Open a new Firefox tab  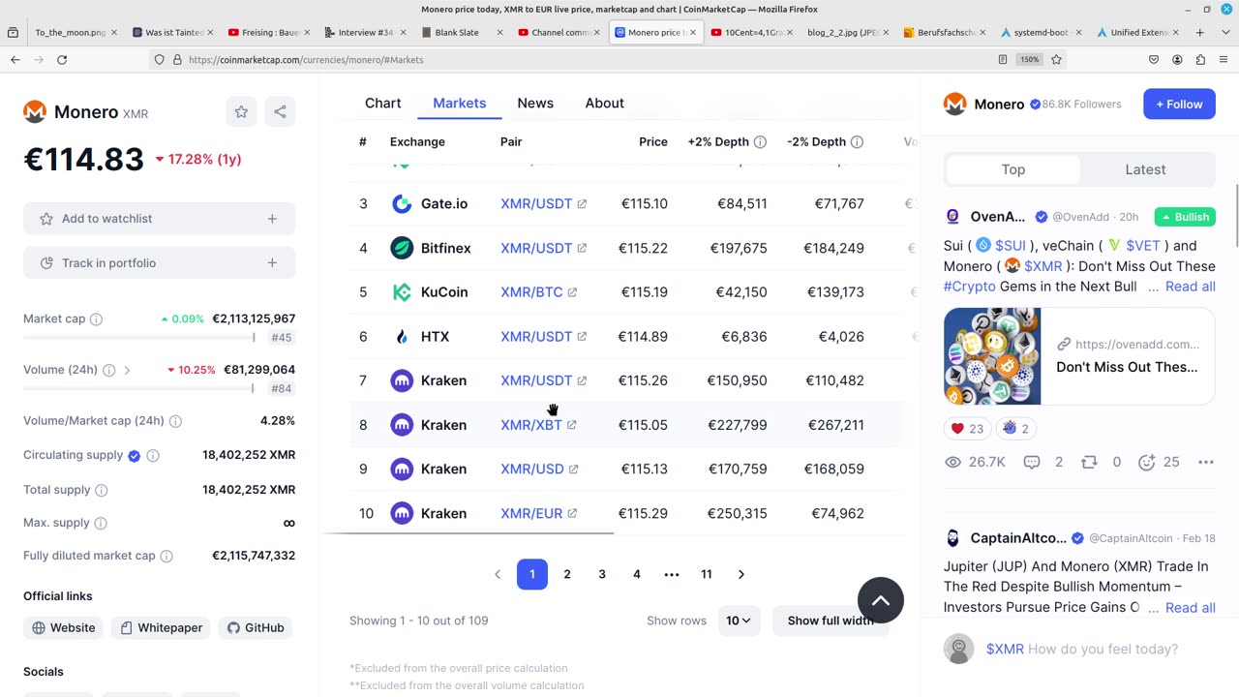coord(1199,32)
